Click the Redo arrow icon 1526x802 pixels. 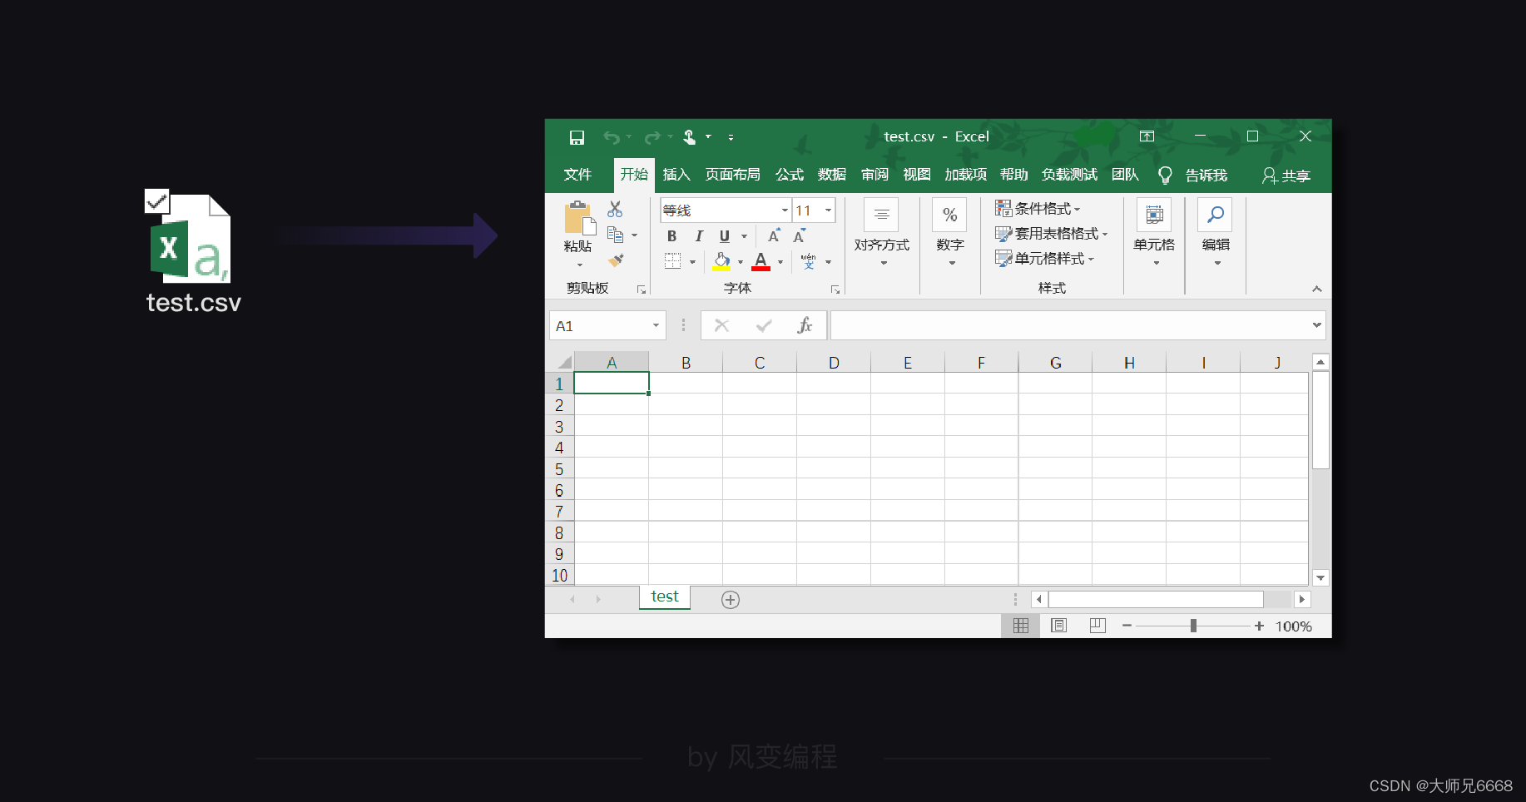click(x=652, y=137)
